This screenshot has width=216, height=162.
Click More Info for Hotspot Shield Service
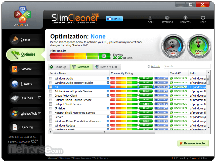(161, 104)
